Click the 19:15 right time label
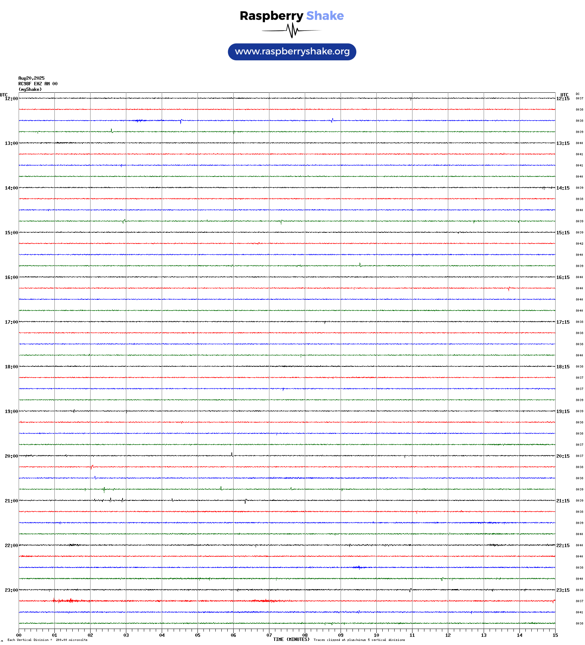The width and height of the screenshot is (585, 645). coord(563,412)
